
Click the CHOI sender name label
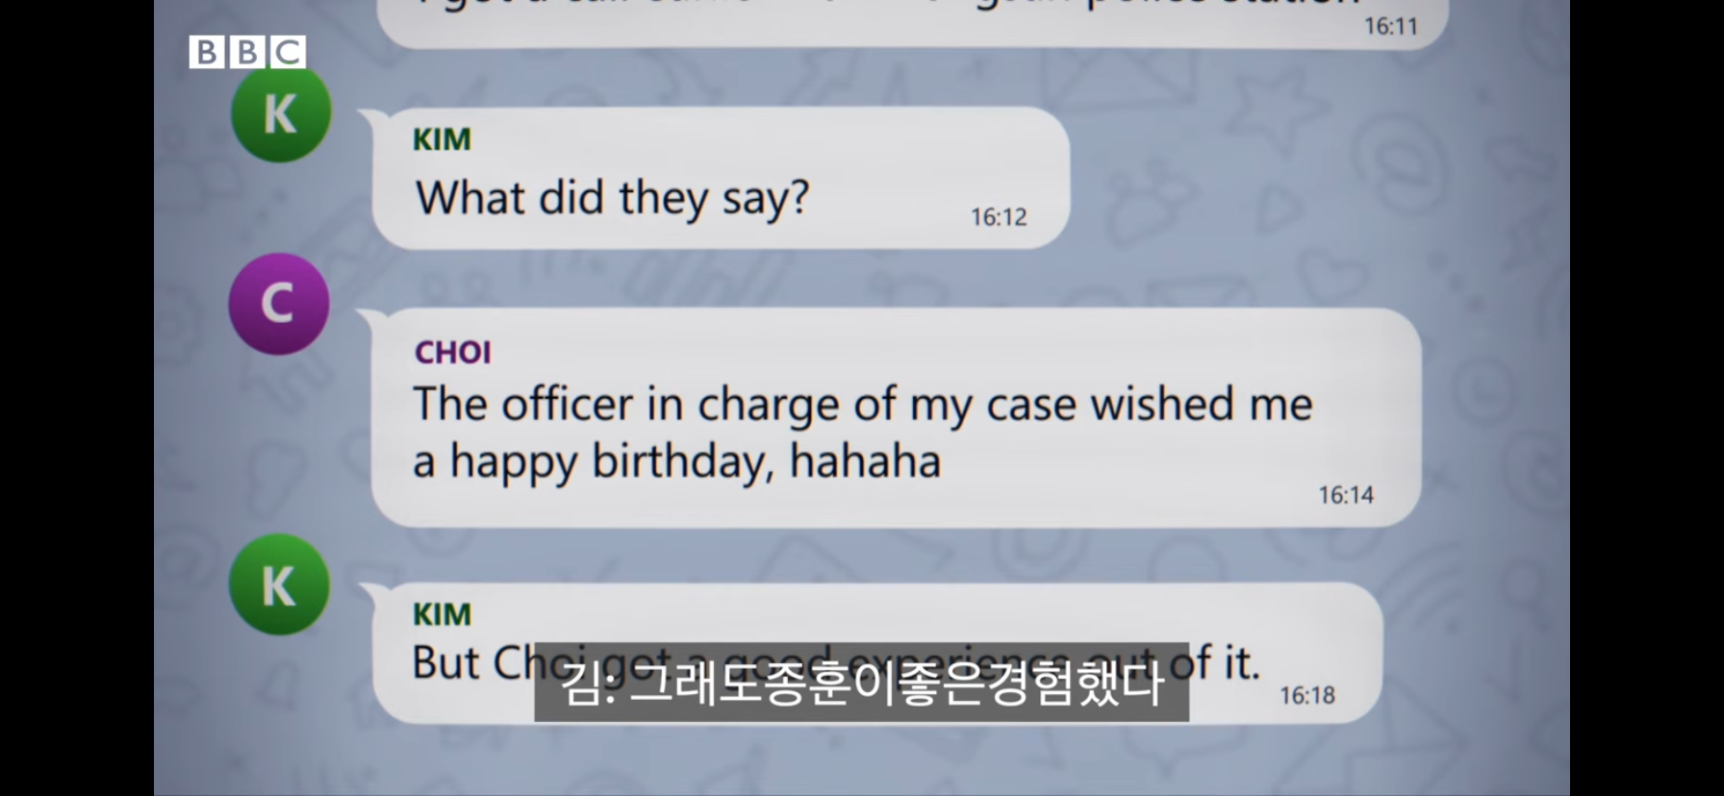tap(452, 353)
